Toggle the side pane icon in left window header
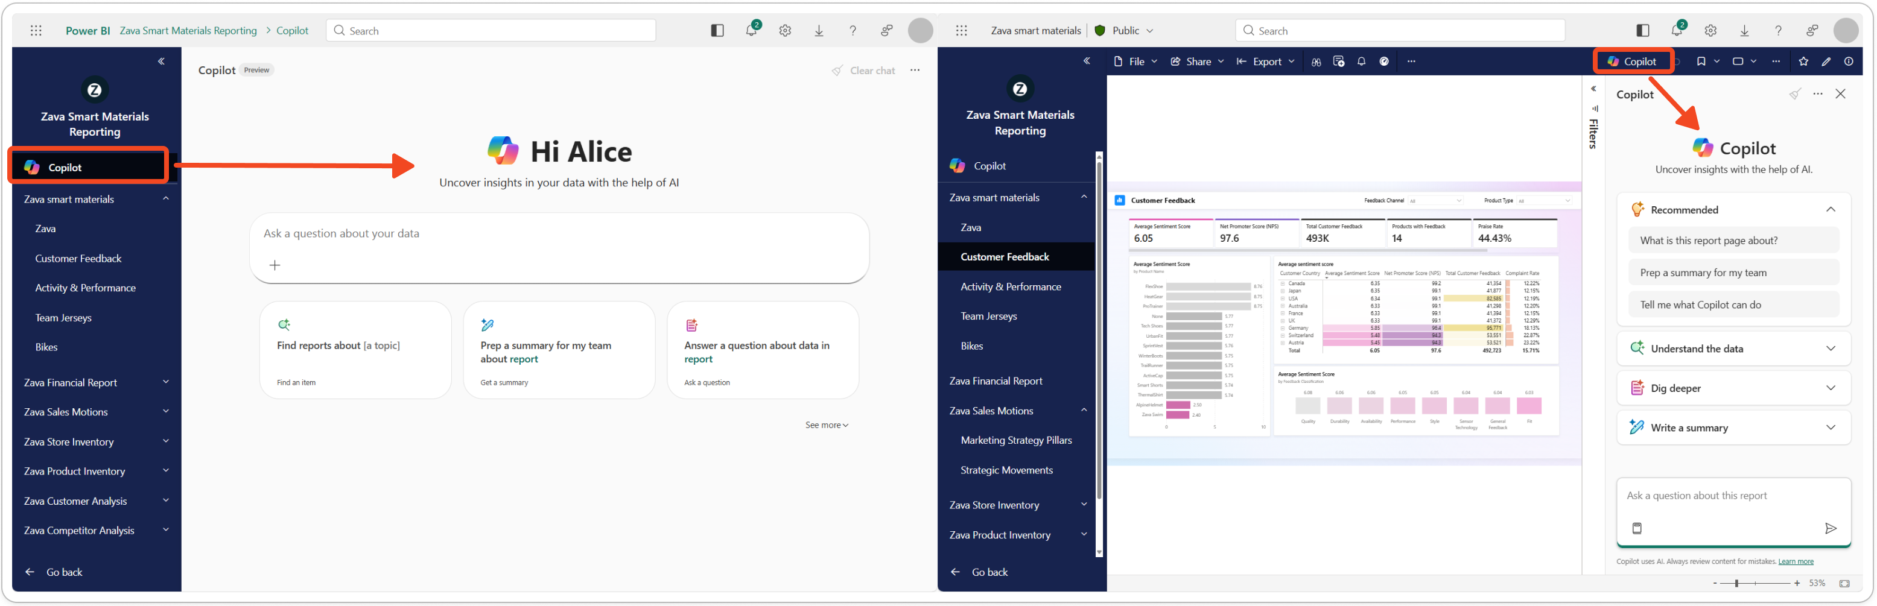The width and height of the screenshot is (1877, 606). [x=717, y=31]
